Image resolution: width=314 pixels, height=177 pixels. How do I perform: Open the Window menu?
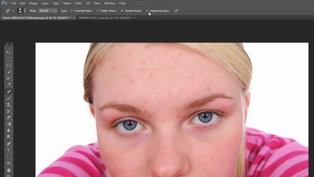click(109, 3)
